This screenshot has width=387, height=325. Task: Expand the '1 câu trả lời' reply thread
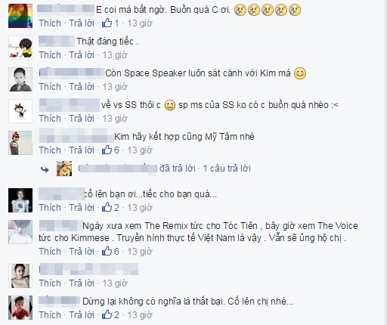click(x=227, y=169)
